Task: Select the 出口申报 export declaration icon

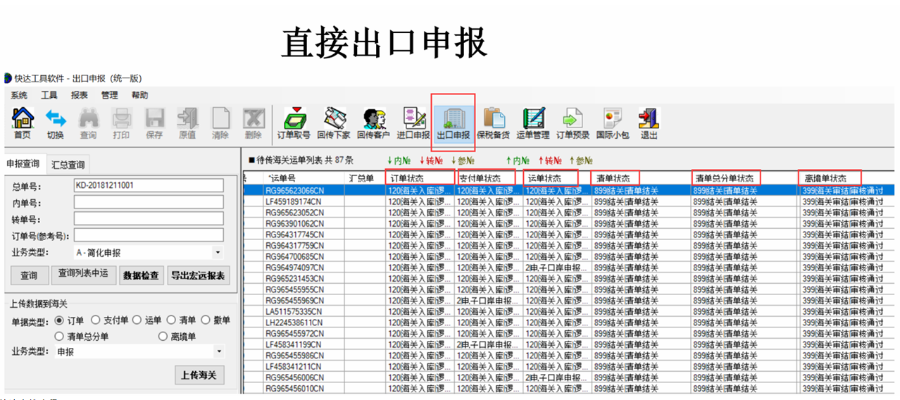Action: click(x=453, y=122)
